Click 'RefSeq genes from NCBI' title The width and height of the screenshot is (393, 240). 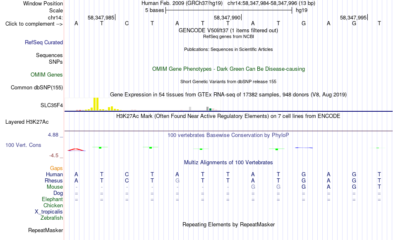(228, 36)
